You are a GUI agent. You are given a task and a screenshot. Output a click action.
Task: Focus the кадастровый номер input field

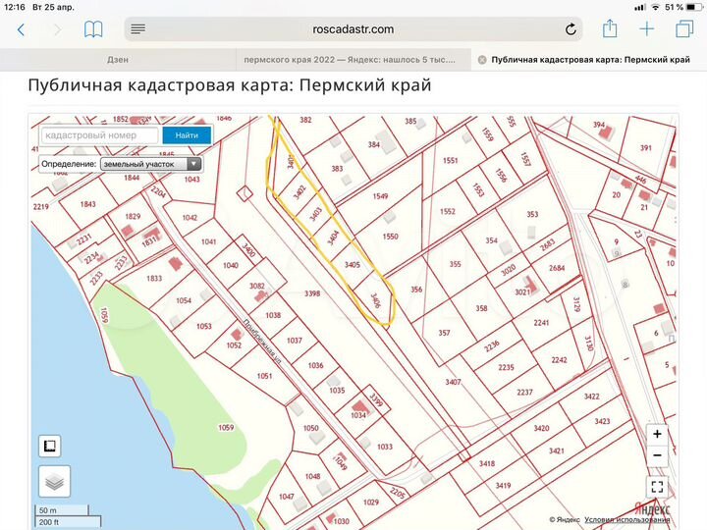(x=100, y=135)
